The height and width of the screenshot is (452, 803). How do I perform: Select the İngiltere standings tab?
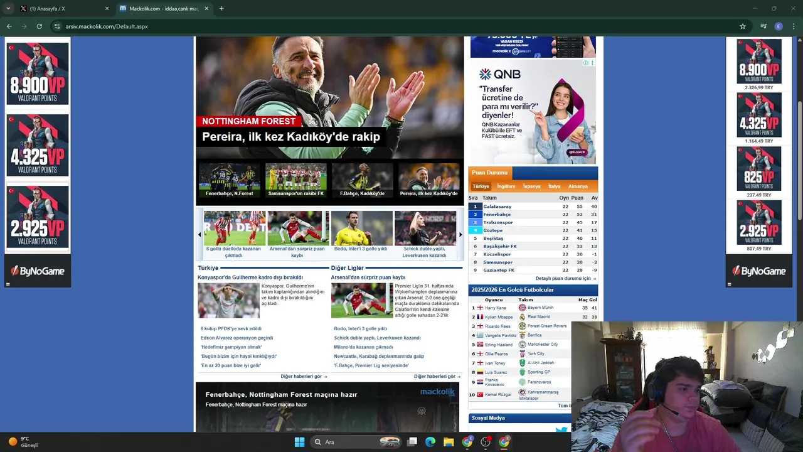coord(506,186)
